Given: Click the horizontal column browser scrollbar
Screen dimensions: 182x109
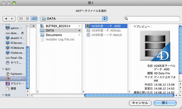Looking at the screenshot, I should coord(129,95).
